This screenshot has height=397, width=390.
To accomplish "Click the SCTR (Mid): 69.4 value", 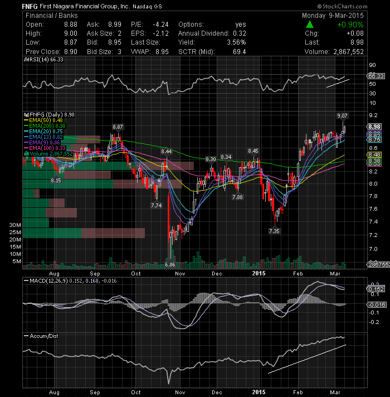I will tap(239, 52).
